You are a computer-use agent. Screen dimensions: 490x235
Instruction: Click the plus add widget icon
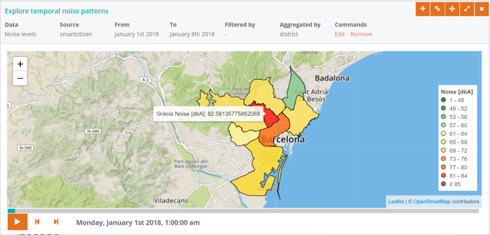[x=423, y=9]
